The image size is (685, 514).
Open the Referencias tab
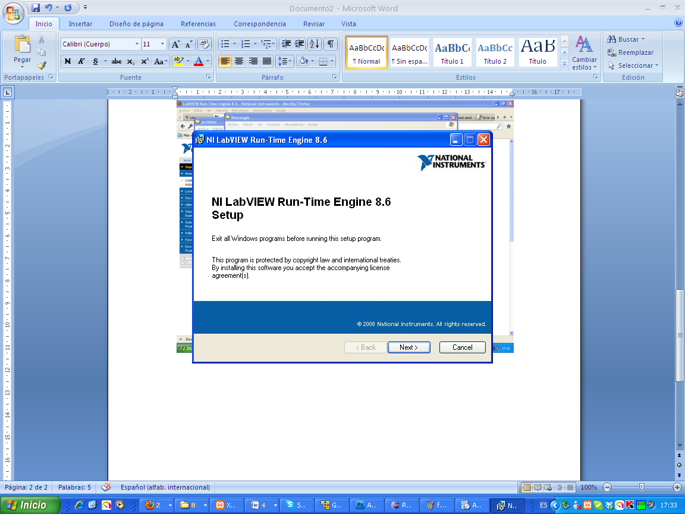(x=199, y=24)
